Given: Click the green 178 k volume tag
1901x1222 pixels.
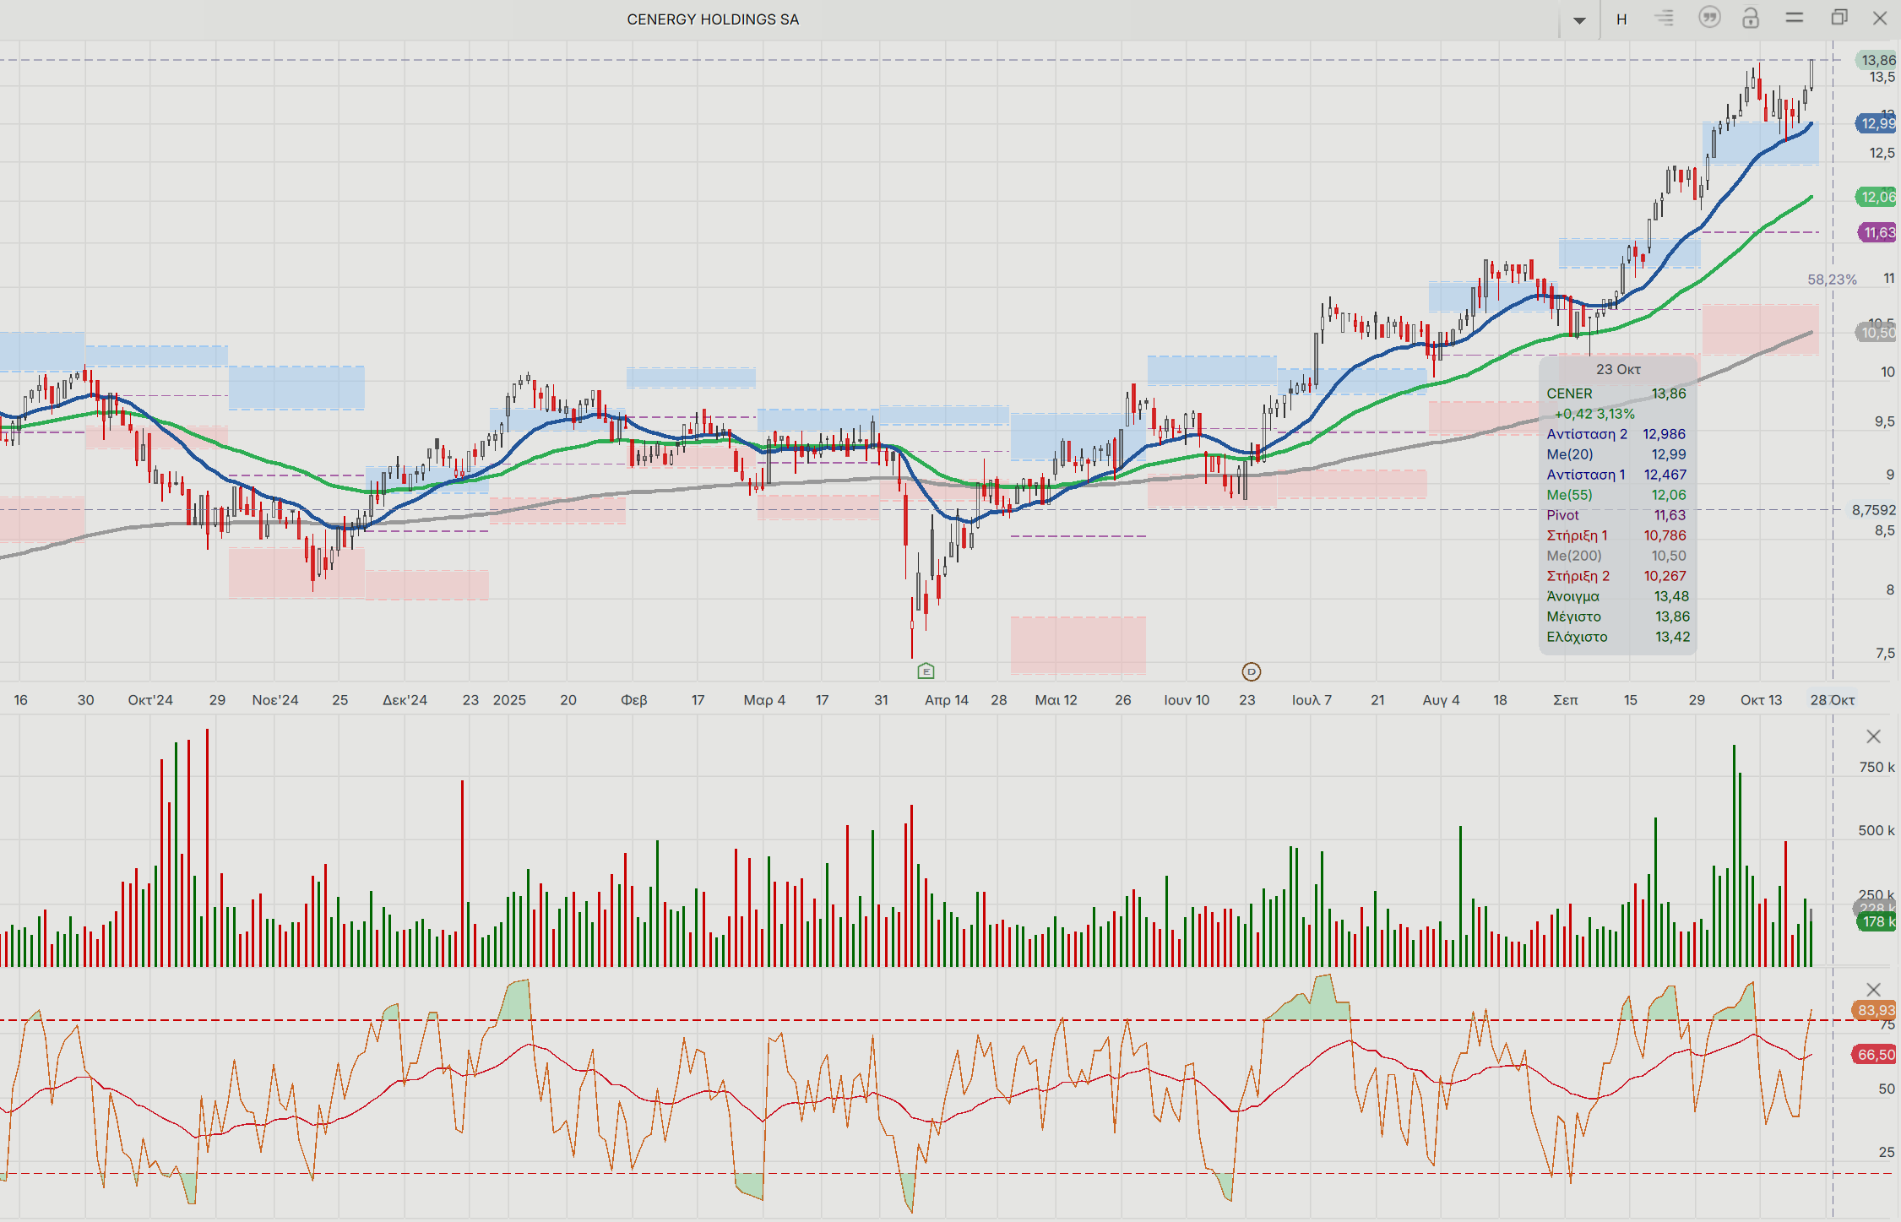Looking at the screenshot, I should click(x=1877, y=921).
